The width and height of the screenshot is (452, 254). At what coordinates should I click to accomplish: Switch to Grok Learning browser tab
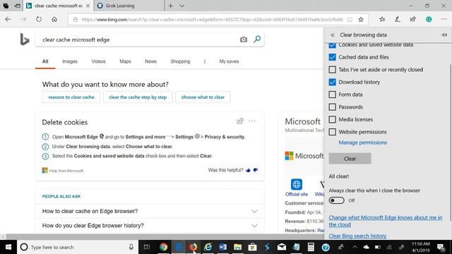[x=129, y=6]
